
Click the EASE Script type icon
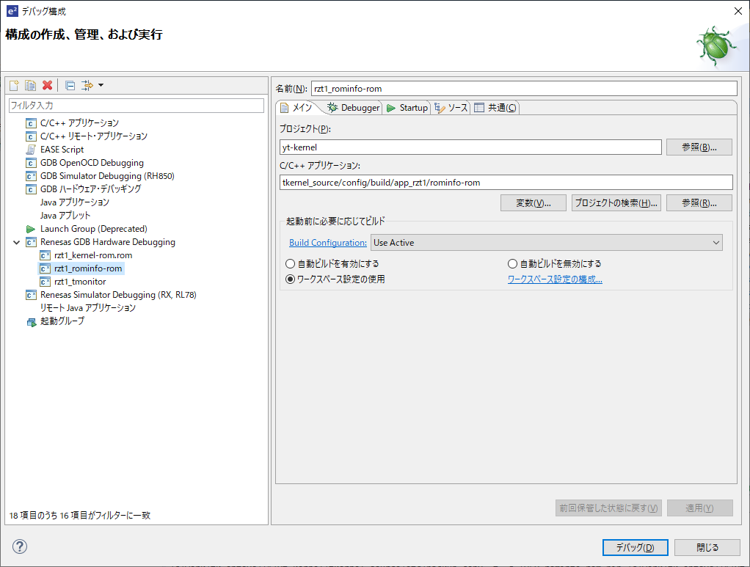31,150
